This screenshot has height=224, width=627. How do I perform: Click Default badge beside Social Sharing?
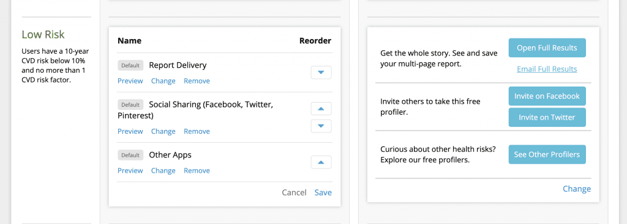tap(130, 105)
